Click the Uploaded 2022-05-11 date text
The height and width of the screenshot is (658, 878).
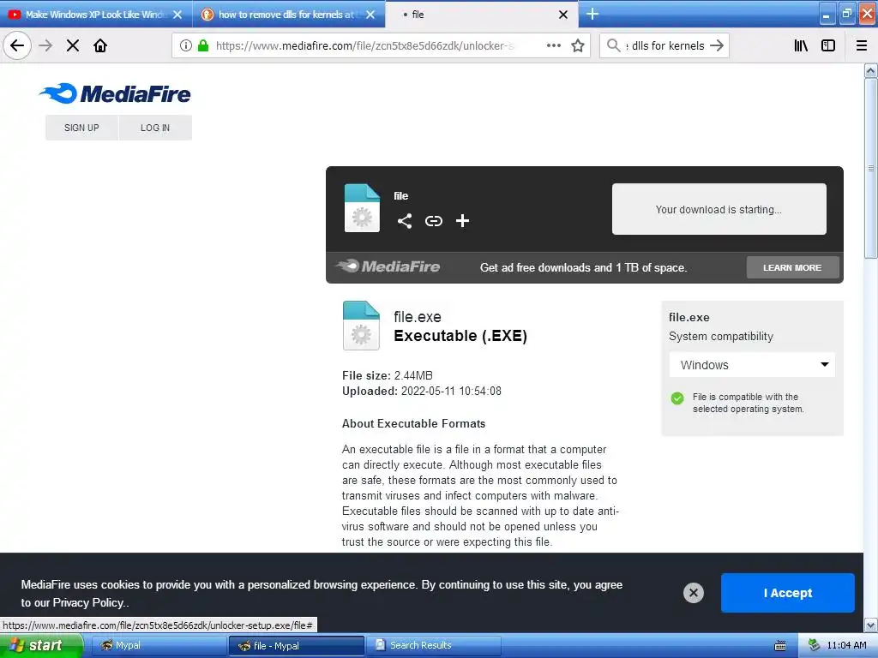pos(422,391)
